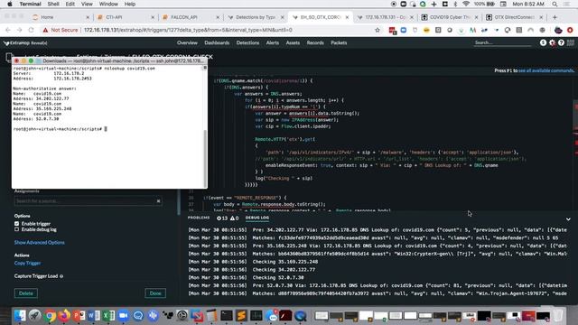This screenshot has width=578, height=325.
Task: Go to ExtraHop Detections page
Action: (247, 42)
